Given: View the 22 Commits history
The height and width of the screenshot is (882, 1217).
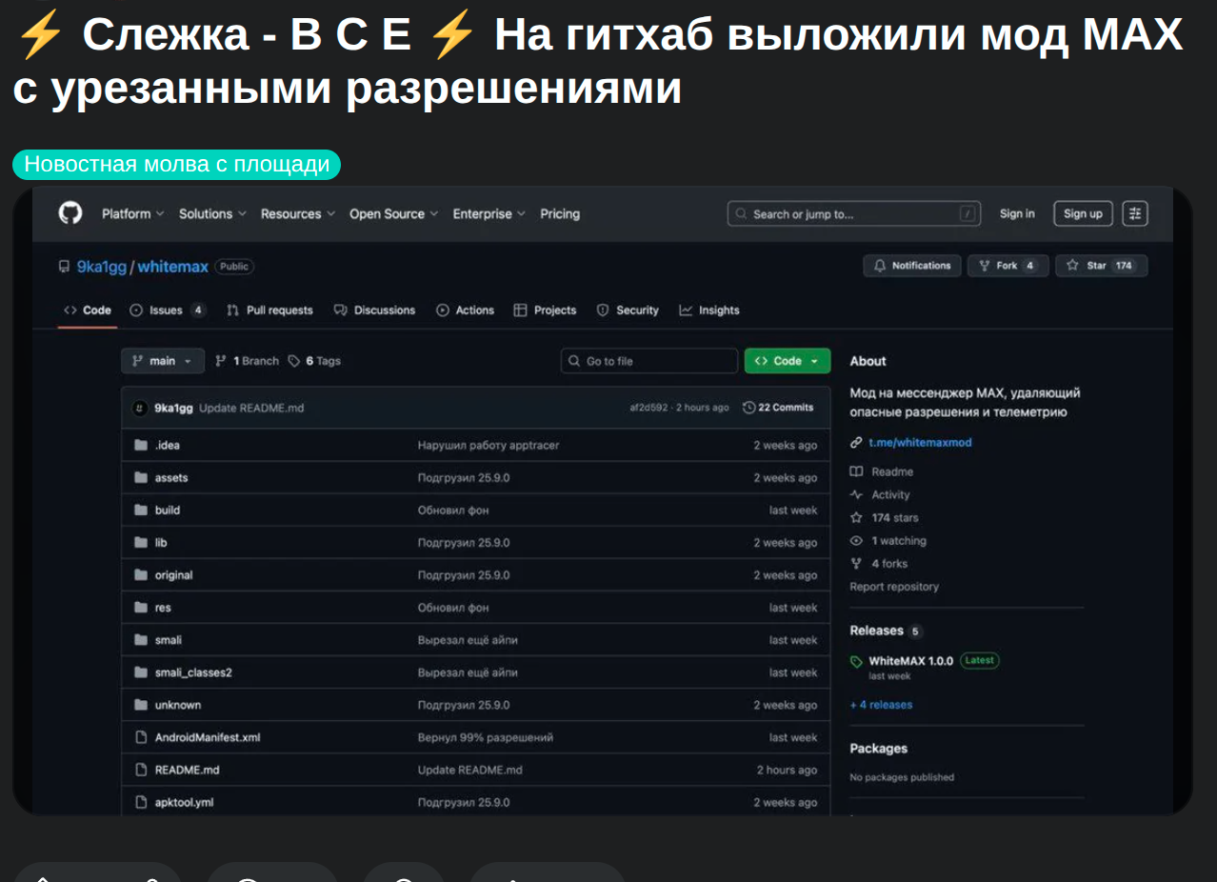Looking at the screenshot, I should point(778,408).
